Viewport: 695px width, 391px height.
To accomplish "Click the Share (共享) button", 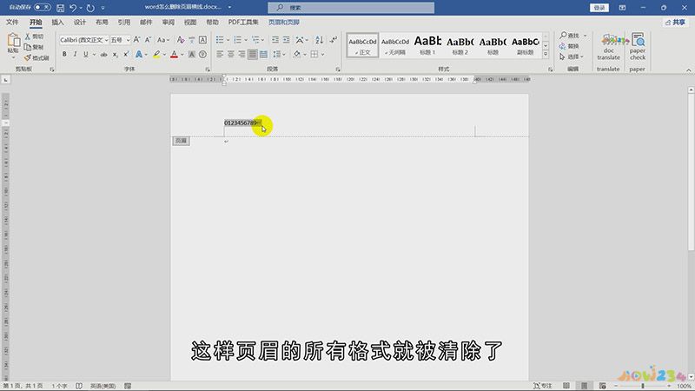I will pos(675,23).
